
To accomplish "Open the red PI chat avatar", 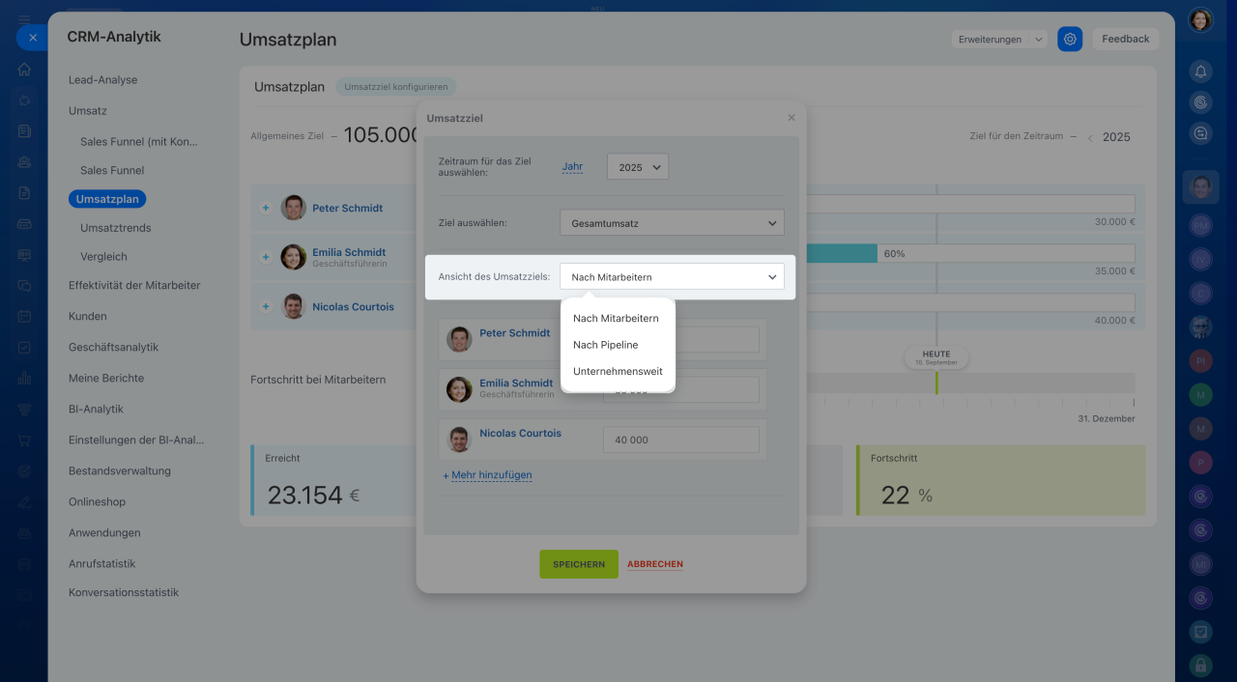I will pos(1200,360).
